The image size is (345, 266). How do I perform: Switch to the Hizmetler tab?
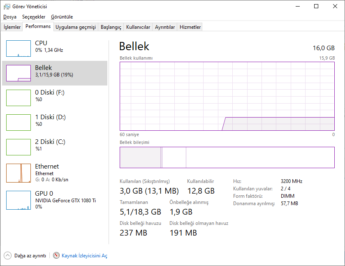[x=190, y=27]
